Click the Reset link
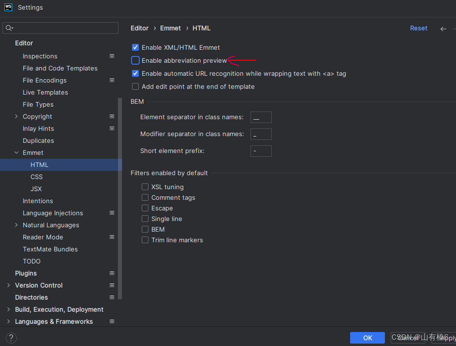Image resolution: width=456 pixels, height=346 pixels. coord(418,28)
